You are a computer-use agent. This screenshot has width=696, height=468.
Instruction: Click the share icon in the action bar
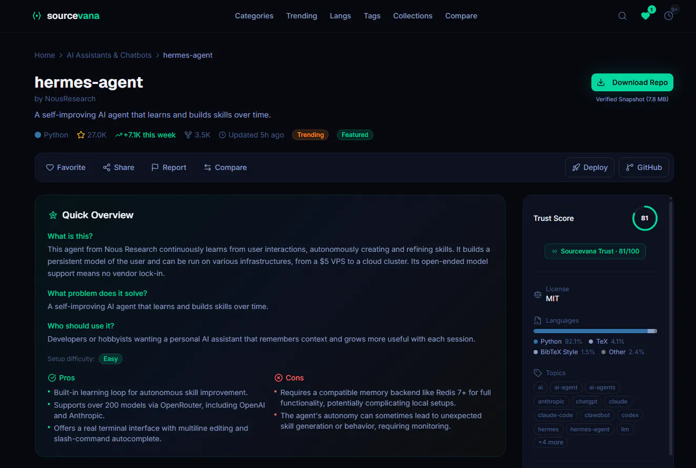(x=107, y=167)
